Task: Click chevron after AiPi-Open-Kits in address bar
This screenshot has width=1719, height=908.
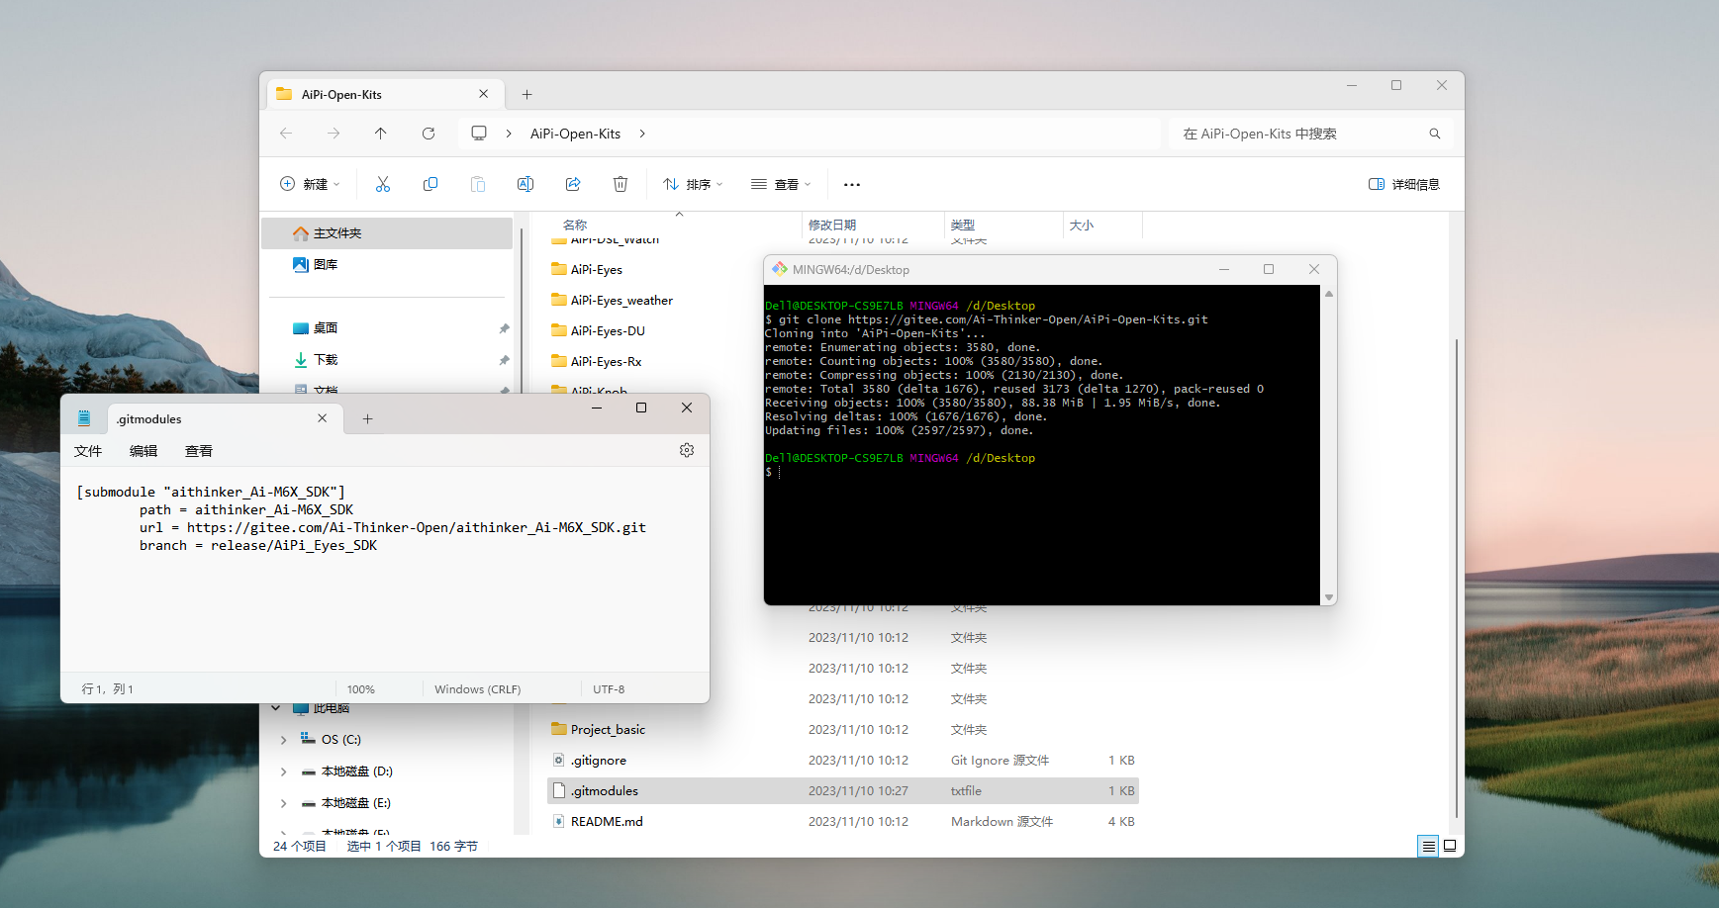Action: pos(642,134)
